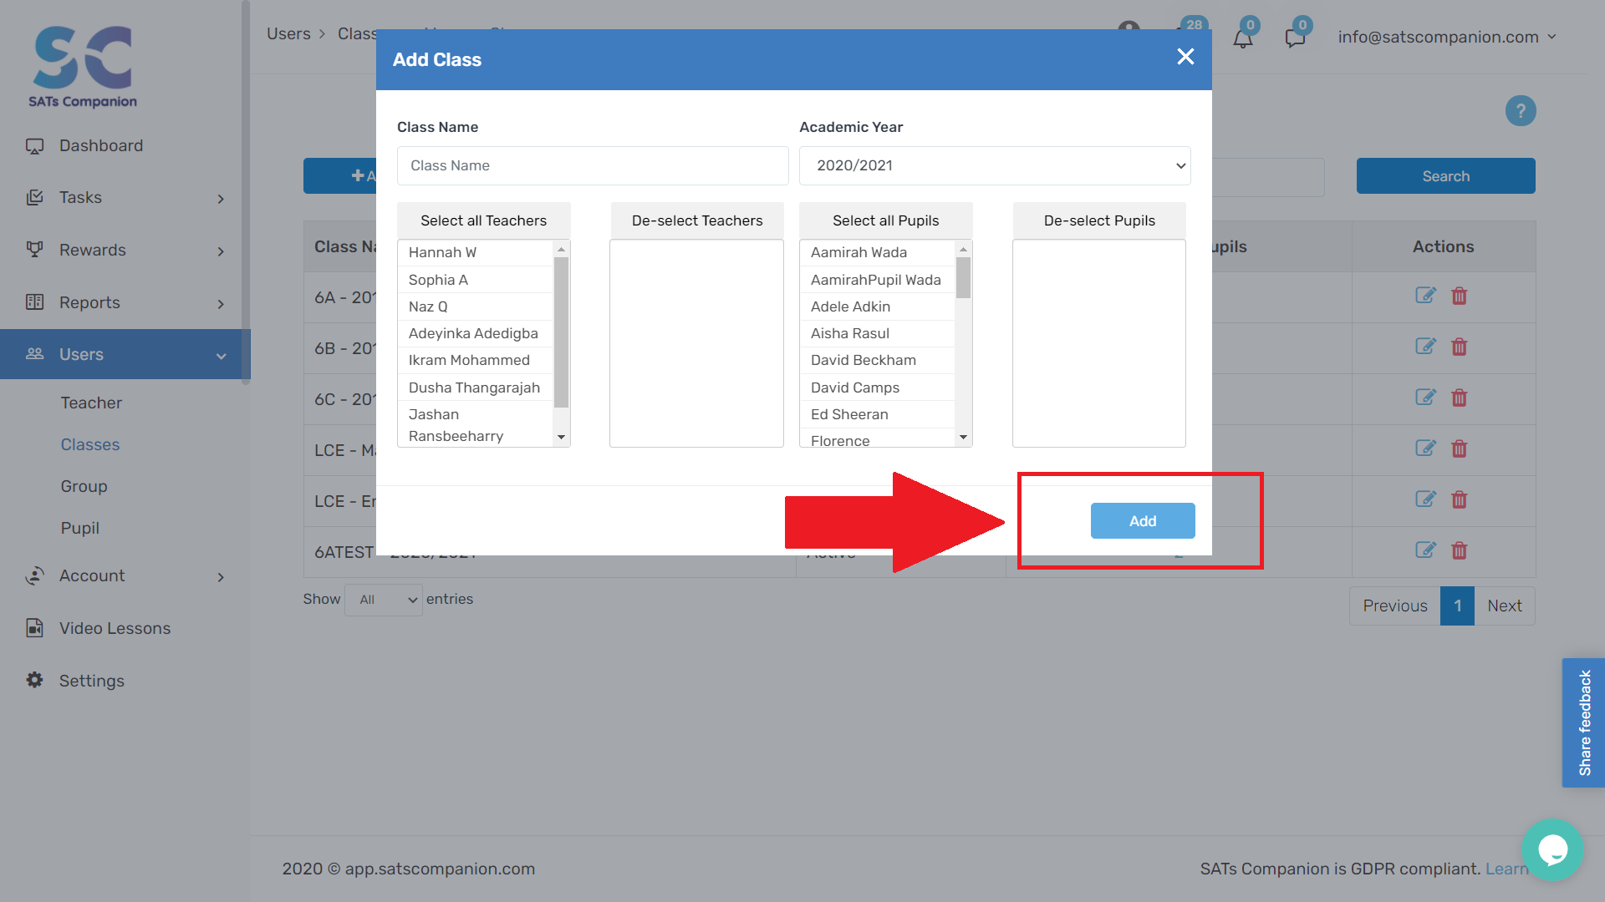Open the Show entries dropdown
This screenshot has width=1605, height=902.
pos(384,600)
